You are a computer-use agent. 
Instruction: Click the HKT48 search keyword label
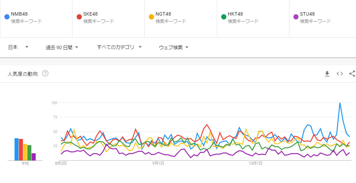(x=235, y=14)
